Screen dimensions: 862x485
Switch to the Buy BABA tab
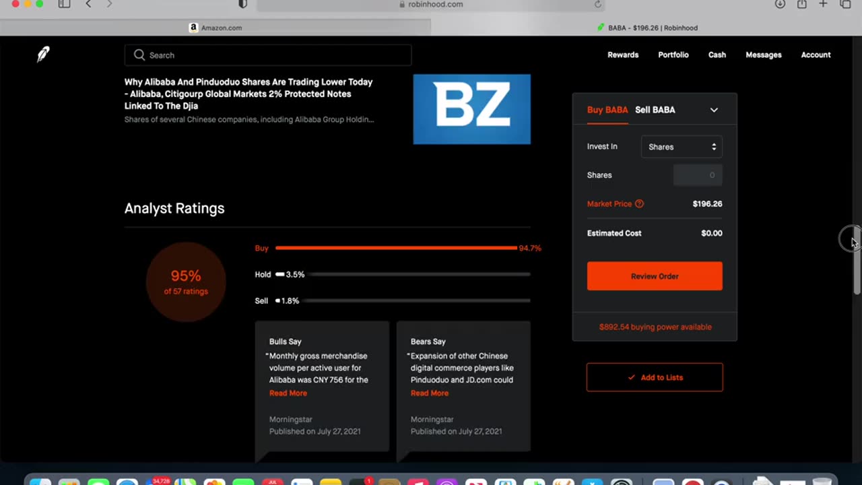607,110
